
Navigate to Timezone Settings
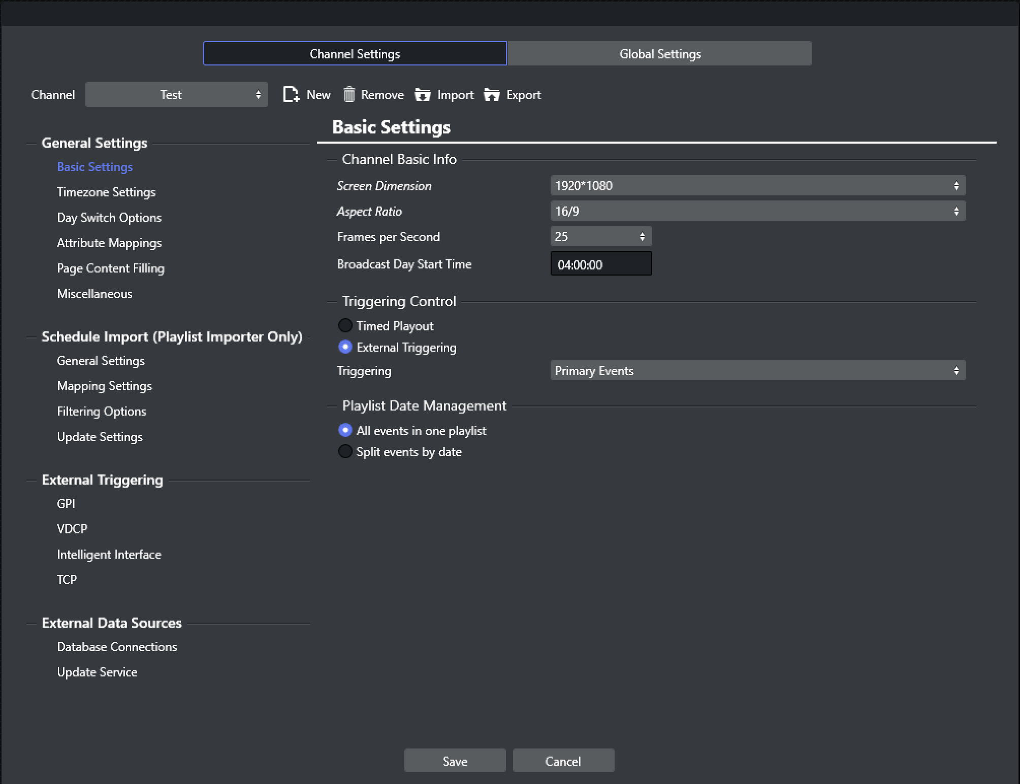106,191
